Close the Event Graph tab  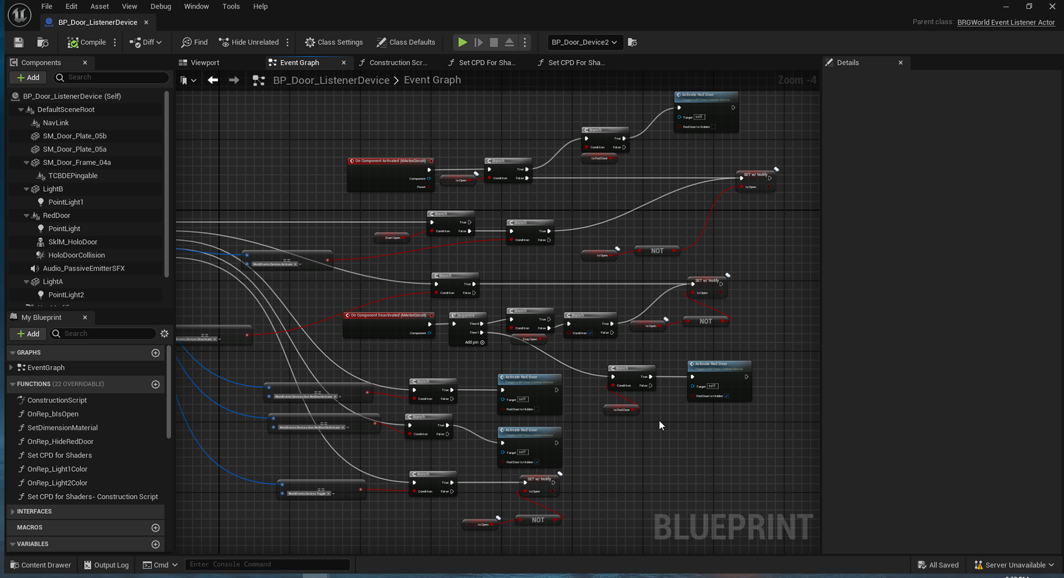pos(344,63)
